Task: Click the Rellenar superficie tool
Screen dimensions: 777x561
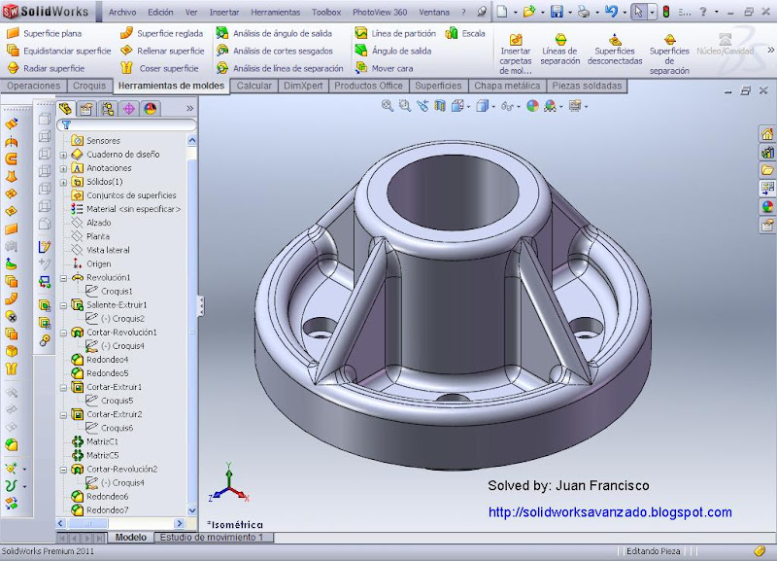Action: point(162,51)
